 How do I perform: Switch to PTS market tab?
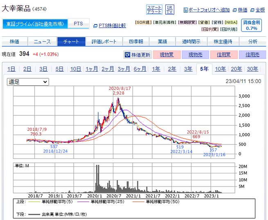pyautogui.click(x=78, y=24)
